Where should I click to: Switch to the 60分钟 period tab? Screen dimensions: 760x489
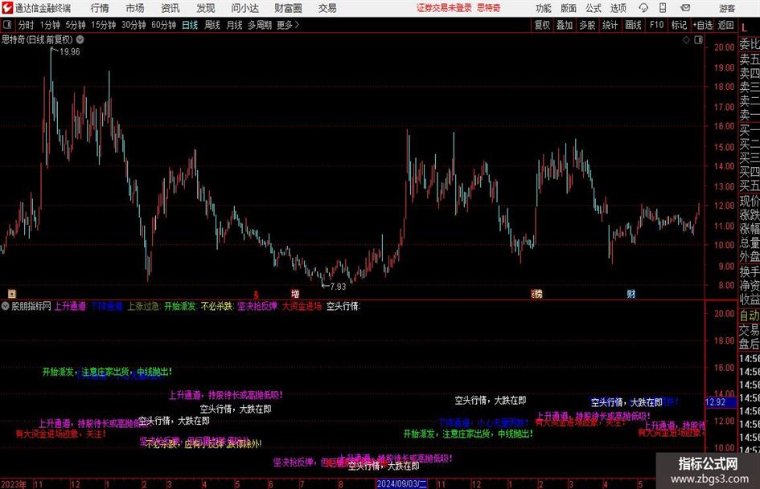pos(164,25)
